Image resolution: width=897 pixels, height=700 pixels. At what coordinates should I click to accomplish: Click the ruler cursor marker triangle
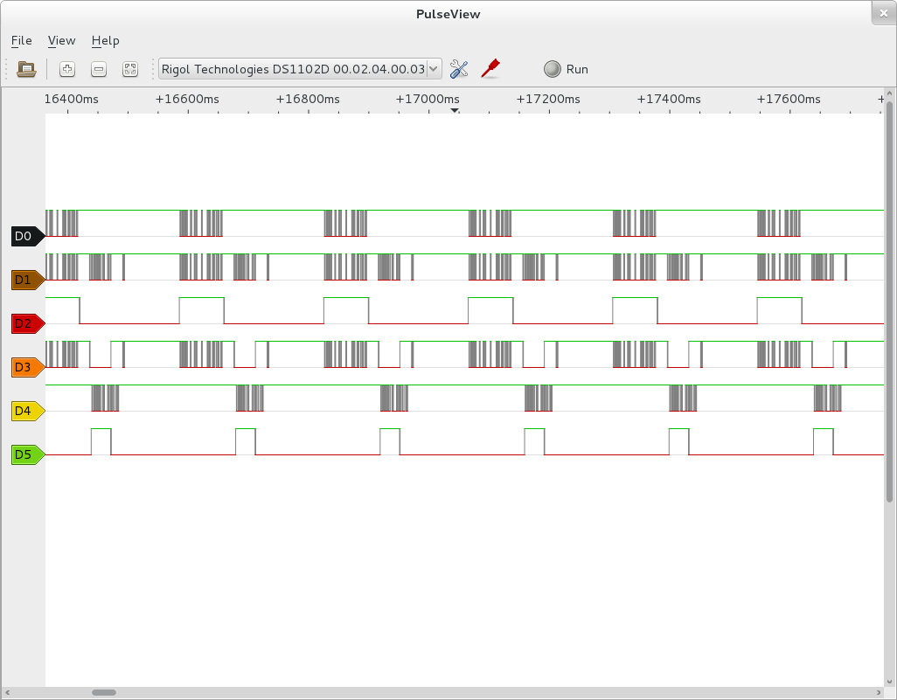tap(455, 110)
